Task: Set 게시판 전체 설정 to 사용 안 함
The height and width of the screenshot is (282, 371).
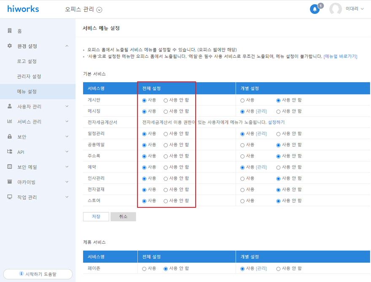Action: coord(166,100)
